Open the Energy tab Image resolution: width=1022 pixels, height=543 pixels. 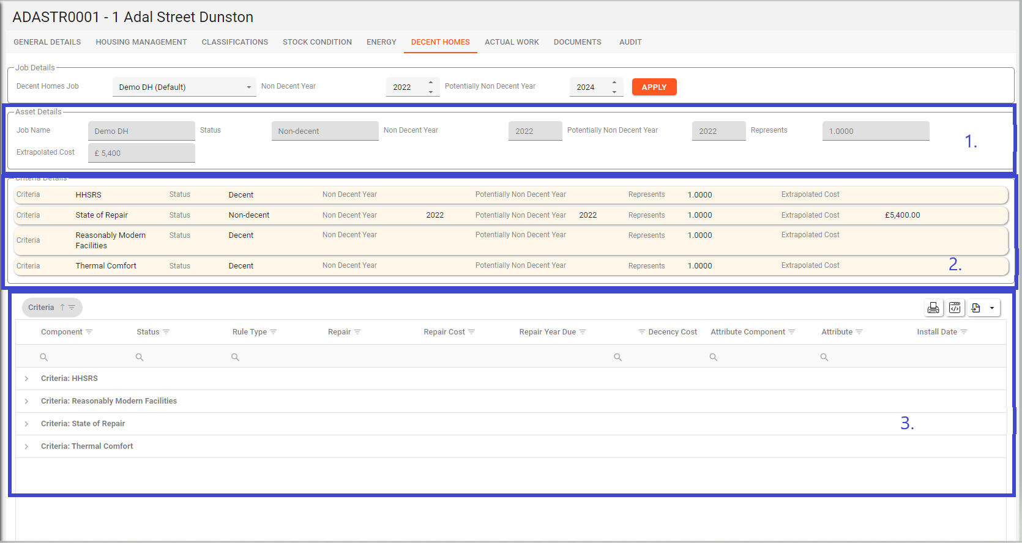click(381, 42)
